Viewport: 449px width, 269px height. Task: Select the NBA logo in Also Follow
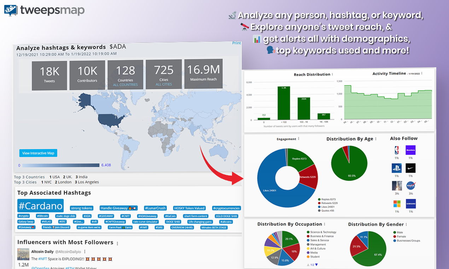[x=397, y=150]
